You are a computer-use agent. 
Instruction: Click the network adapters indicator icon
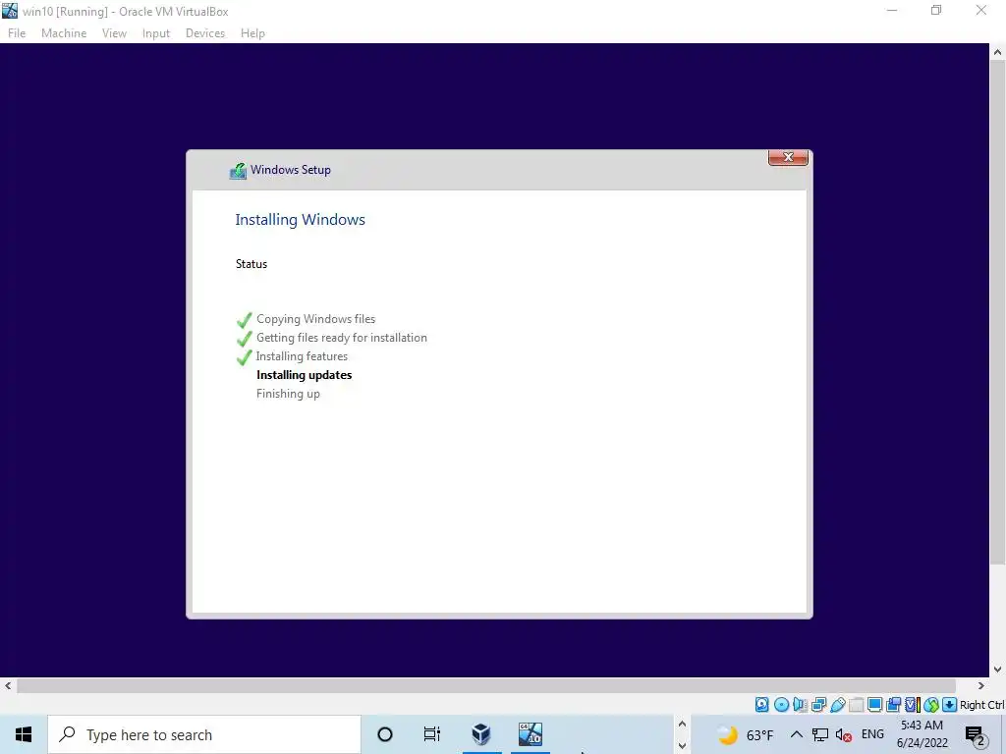tap(818, 705)
